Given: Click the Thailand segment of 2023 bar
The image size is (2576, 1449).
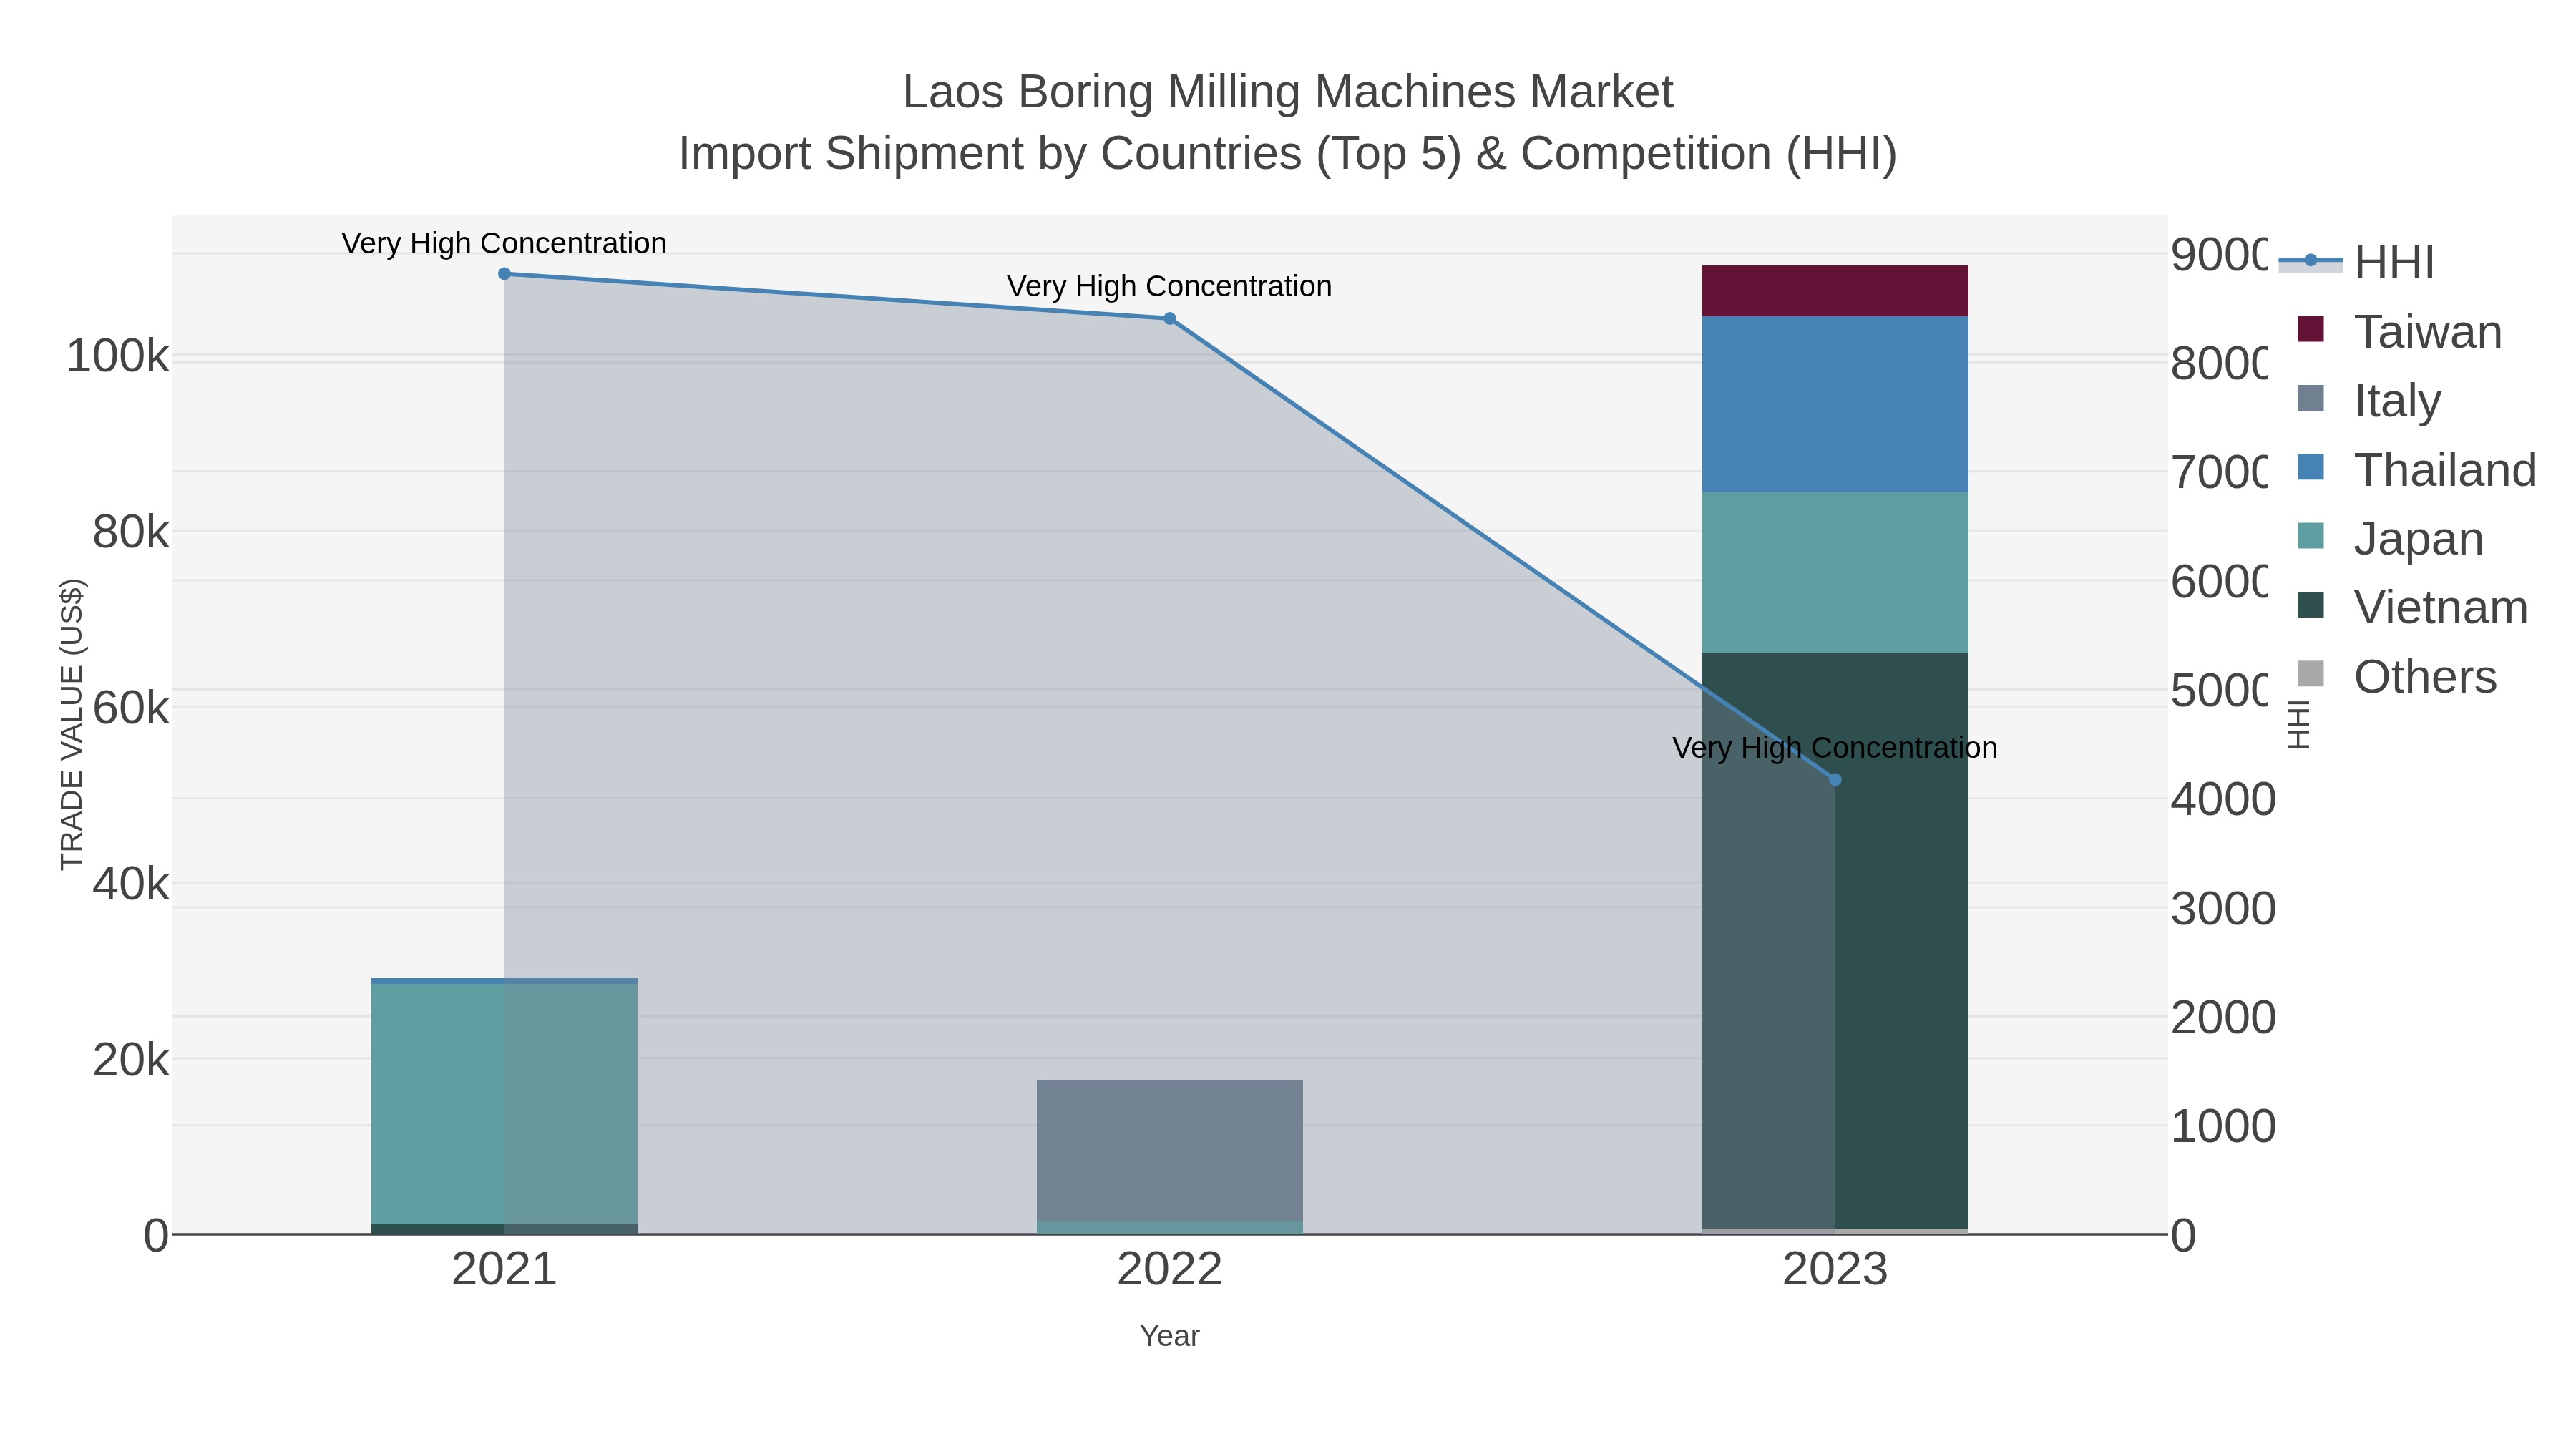Looking at the screenshot, I should click(1835, 404).
